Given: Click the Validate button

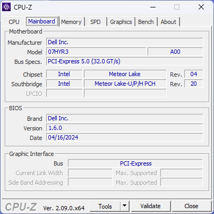Looking at the screenshot, I should tap(151, 206).
